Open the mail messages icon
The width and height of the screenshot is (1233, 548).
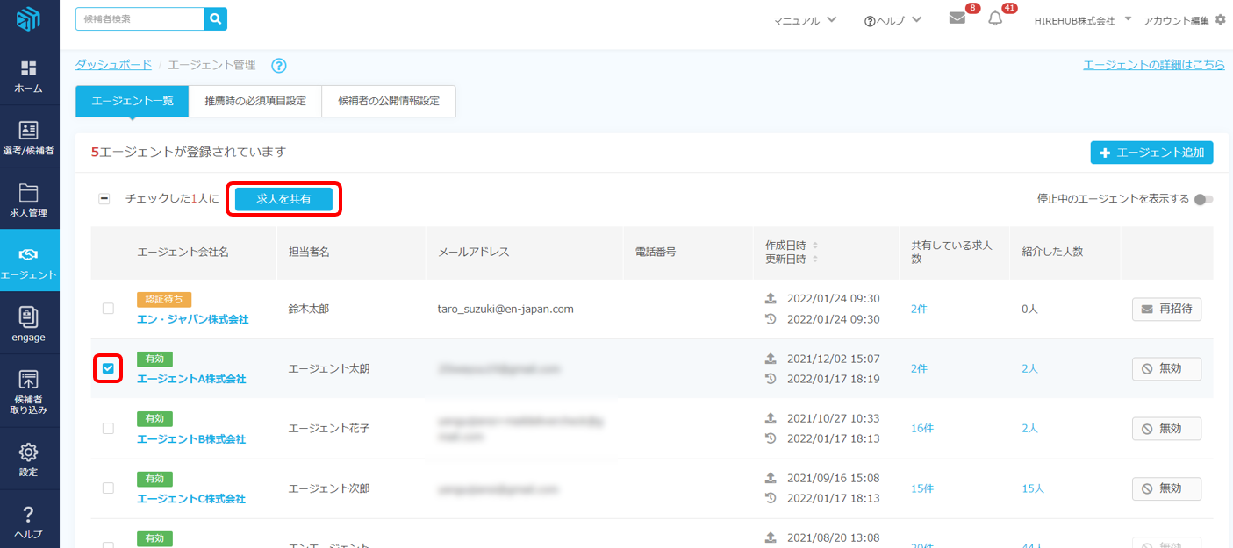(x=957, y=18)
